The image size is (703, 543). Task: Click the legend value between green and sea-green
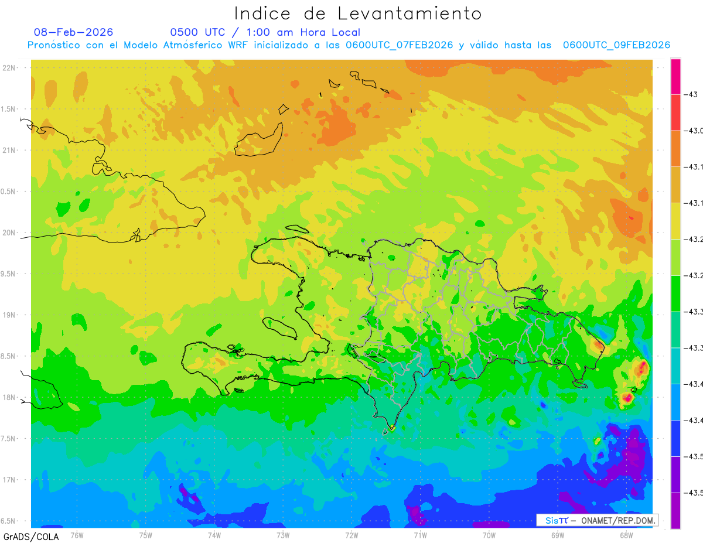(694, 312)
